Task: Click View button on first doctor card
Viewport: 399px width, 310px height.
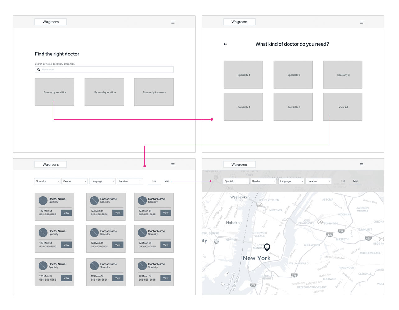Action: click(66, 213)
